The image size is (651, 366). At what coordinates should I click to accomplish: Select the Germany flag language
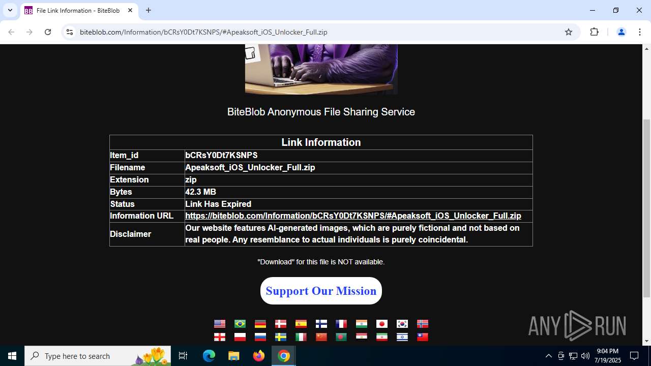[260, 324]
